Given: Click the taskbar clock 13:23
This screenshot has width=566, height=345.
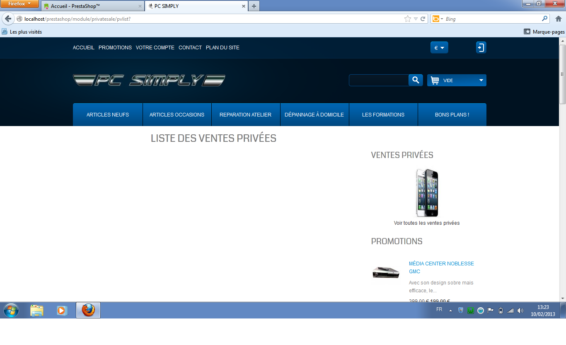Looking at the screenshot, I should pyautogui.click(x=543, y=307).
